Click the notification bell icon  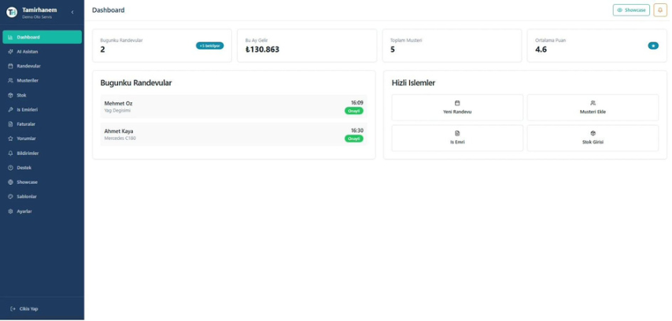[x=659, y=10]
